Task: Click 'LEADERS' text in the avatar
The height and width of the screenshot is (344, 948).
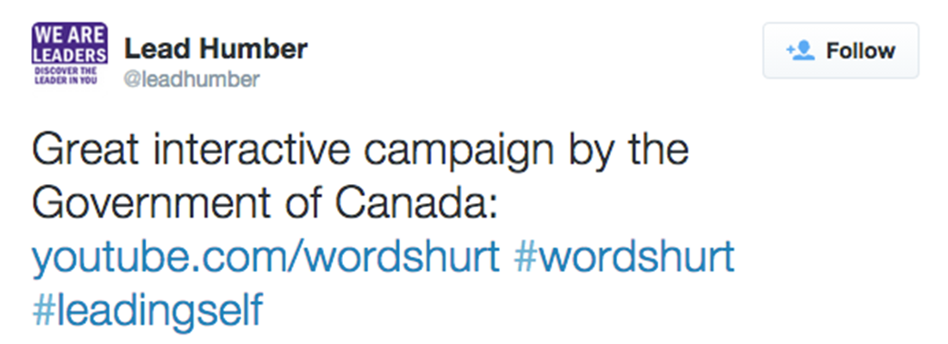Action: pos(70,54)
